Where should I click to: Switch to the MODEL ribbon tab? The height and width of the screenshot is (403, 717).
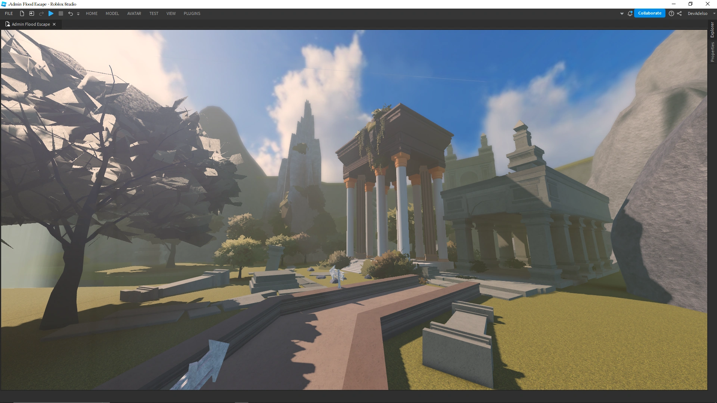(112, 13)
